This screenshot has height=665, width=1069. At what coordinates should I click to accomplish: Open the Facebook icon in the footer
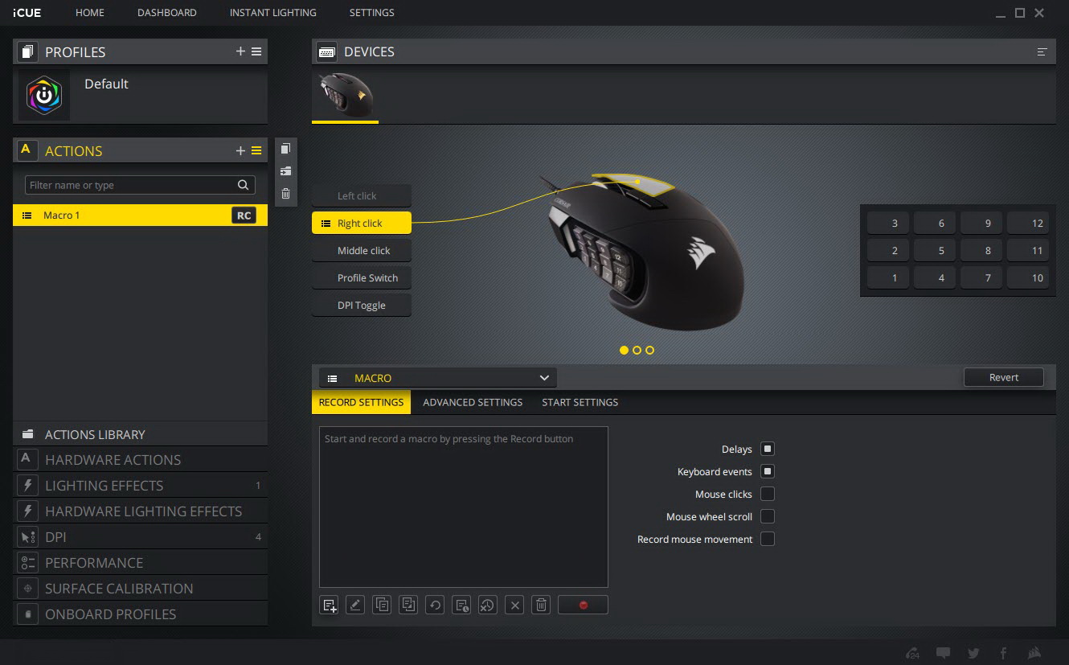(x=1003, y=653)
